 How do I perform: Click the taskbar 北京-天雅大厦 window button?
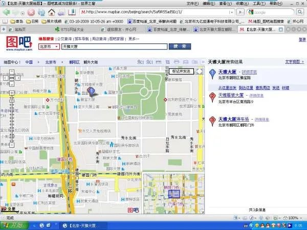83,225
